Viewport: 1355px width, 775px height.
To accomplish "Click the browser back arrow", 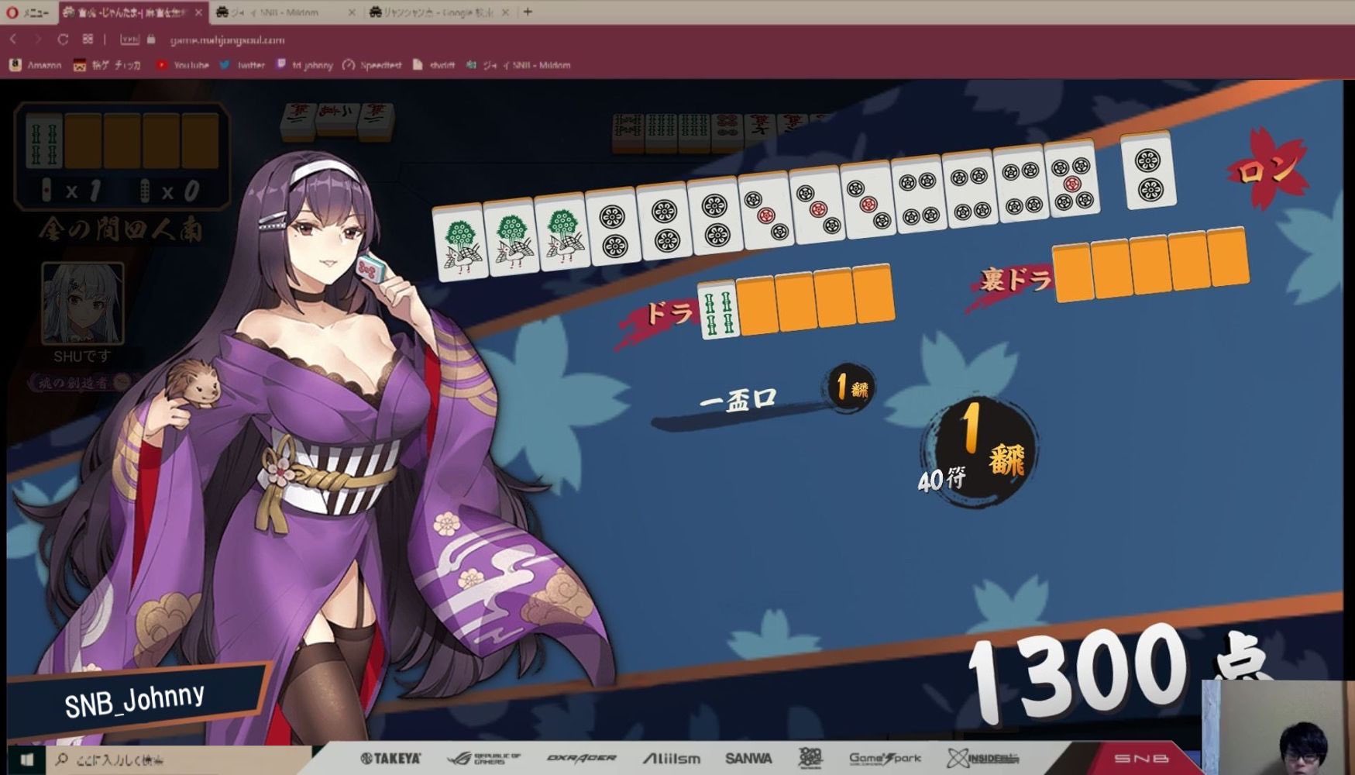I will coord(13,40).
